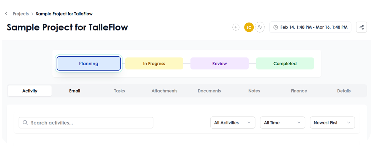Click the back arrow beside Projects
Screen dimensions: 371x146
[6, 14]
